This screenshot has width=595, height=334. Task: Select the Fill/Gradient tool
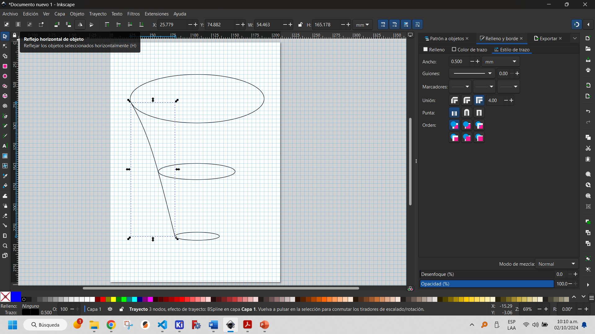coord(5,156)
